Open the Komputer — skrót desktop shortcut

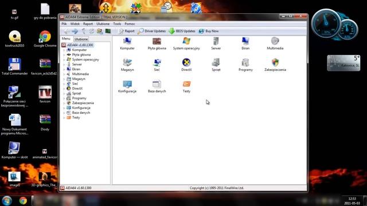[x=14, y=150]
